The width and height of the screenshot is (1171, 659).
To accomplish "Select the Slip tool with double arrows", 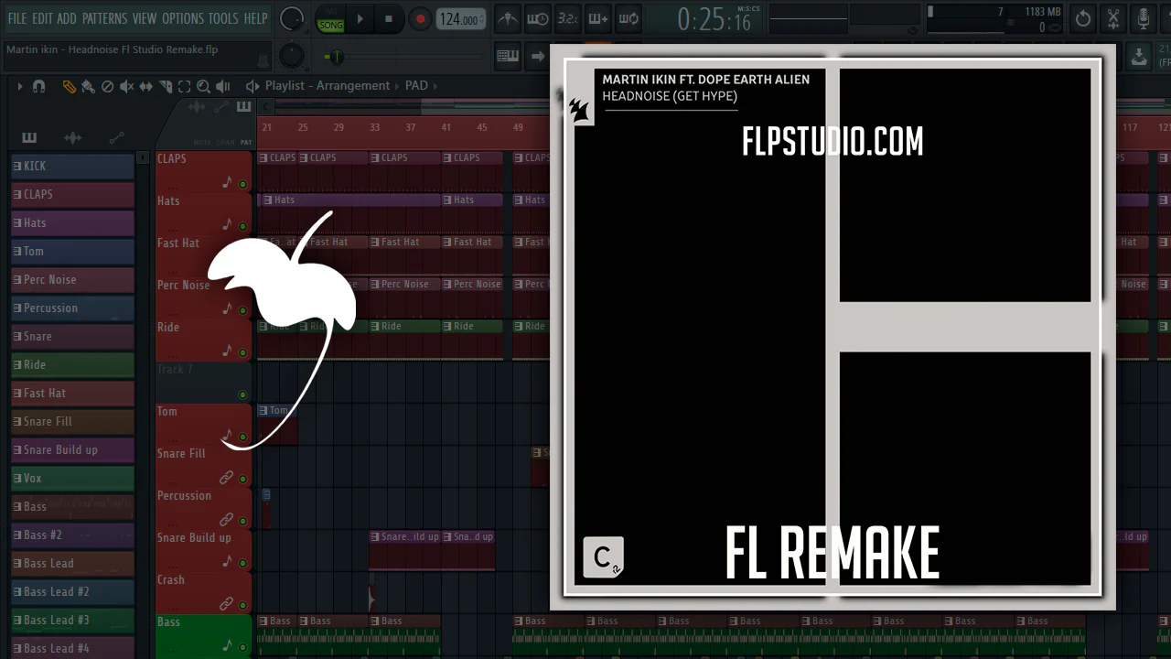I will (x=145, y=86).
